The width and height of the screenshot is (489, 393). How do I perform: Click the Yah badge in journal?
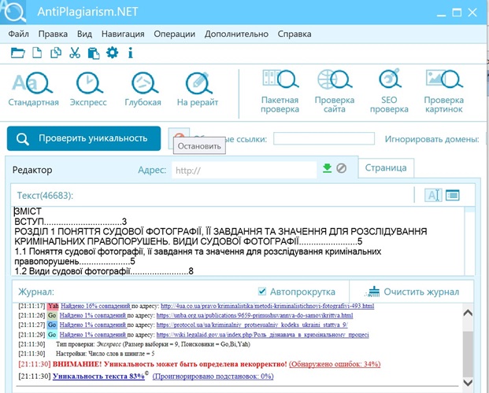[53, 306]
